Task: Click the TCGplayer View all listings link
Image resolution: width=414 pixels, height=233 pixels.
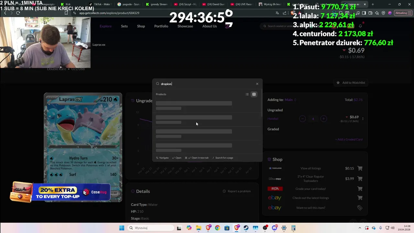Action: [x=310, y=168]
